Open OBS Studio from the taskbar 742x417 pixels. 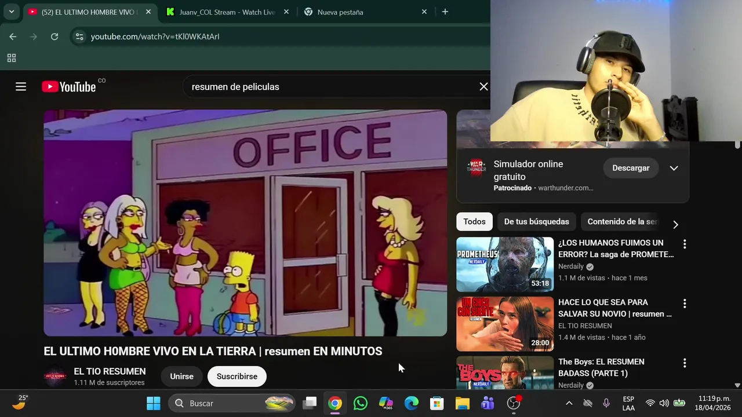click(514, 403)
